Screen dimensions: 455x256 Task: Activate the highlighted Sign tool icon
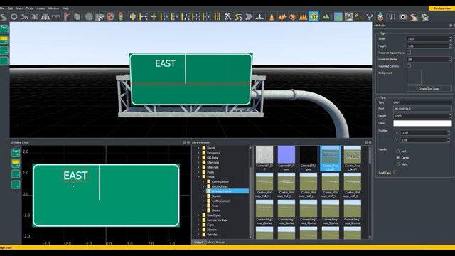click(x=314, y=16)
